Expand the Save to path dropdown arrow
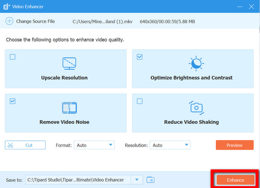Screen dimensions: 260x188 click(137, 180)
